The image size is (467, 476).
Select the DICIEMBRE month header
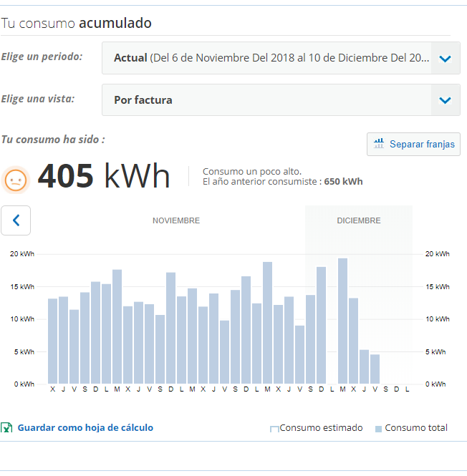tap(359, 220)
